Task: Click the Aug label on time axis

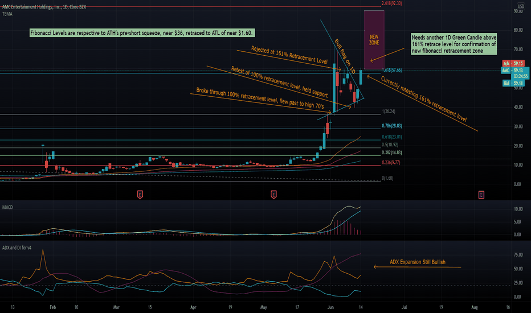Action: [x=475, y=307]
